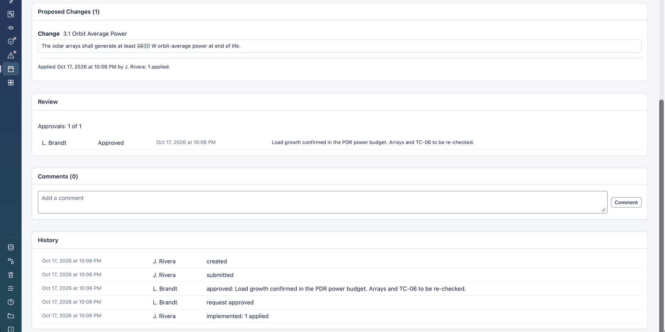Open the folder icon in sidebar
Screen dimensions: 665x332
coord(11,316)
